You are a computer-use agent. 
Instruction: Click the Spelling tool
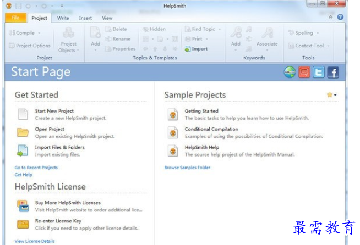[x=301, y=33]
